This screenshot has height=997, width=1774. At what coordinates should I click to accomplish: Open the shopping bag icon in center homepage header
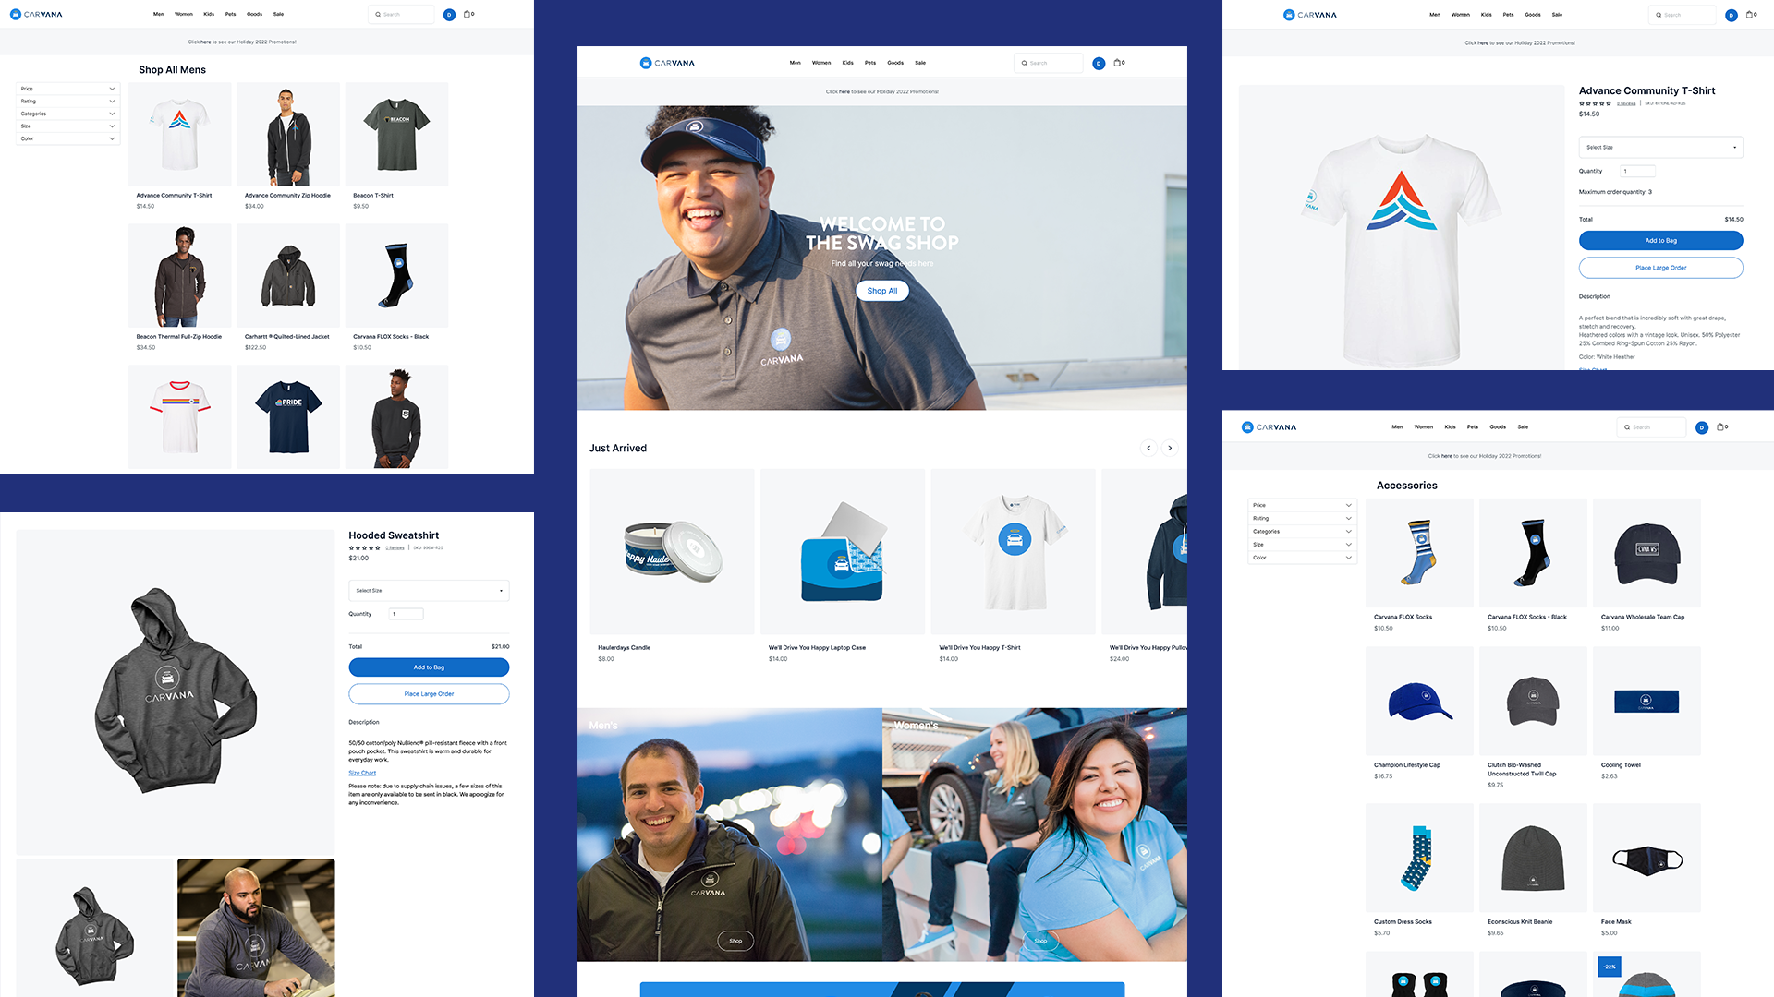coord(1118,63)
